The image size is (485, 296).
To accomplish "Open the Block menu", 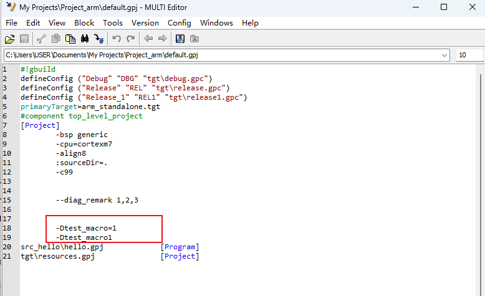I will point(84,23).
